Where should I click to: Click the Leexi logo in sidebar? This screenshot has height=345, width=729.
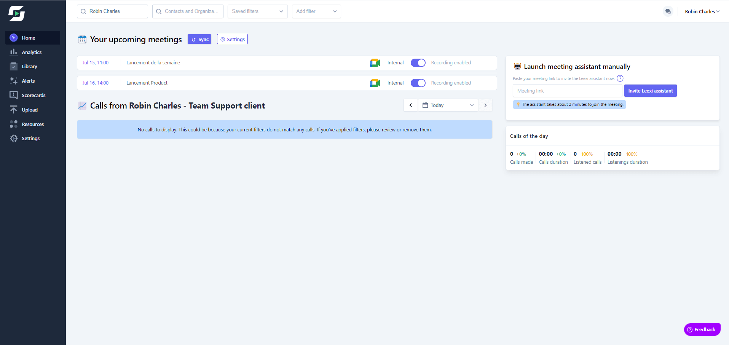tap(17, 14)
